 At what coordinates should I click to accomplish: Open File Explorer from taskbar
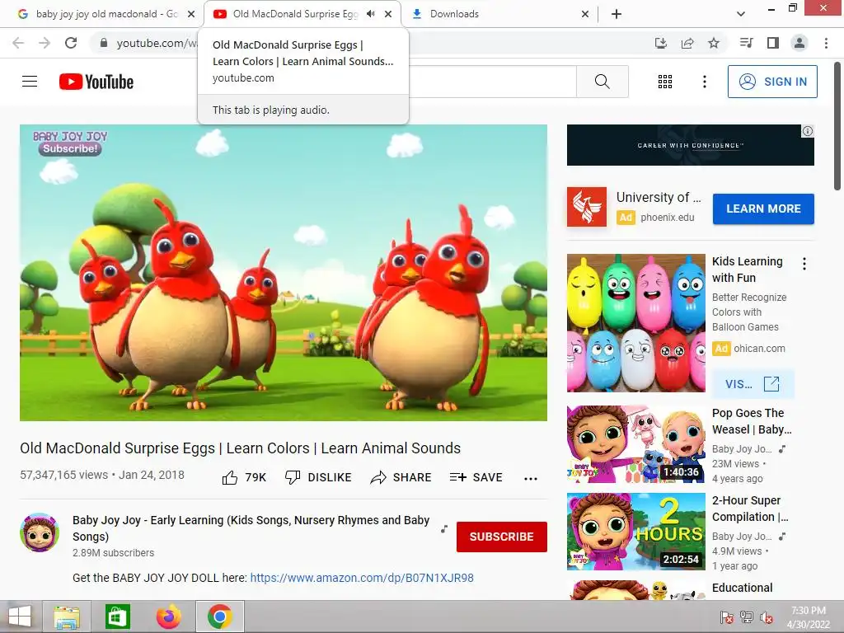[x=67, y=617]
